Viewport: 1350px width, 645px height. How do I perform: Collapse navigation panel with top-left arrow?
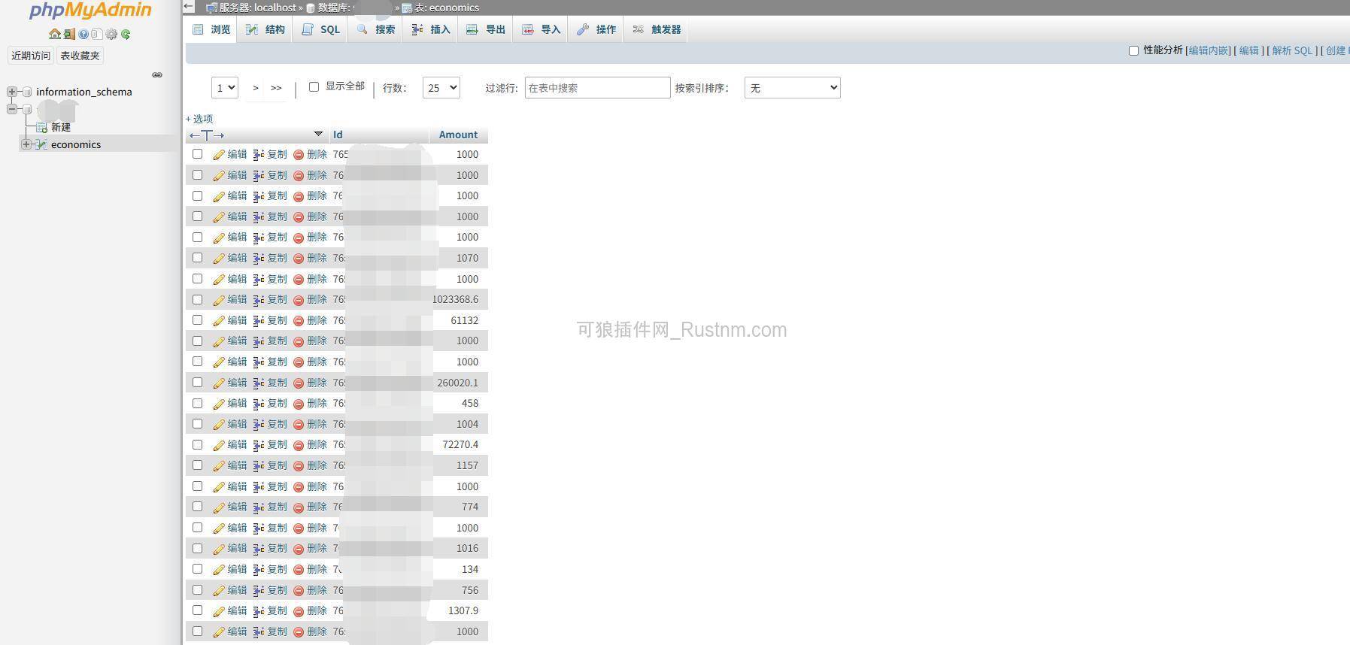pyautogui.click(x=189, y=7)
